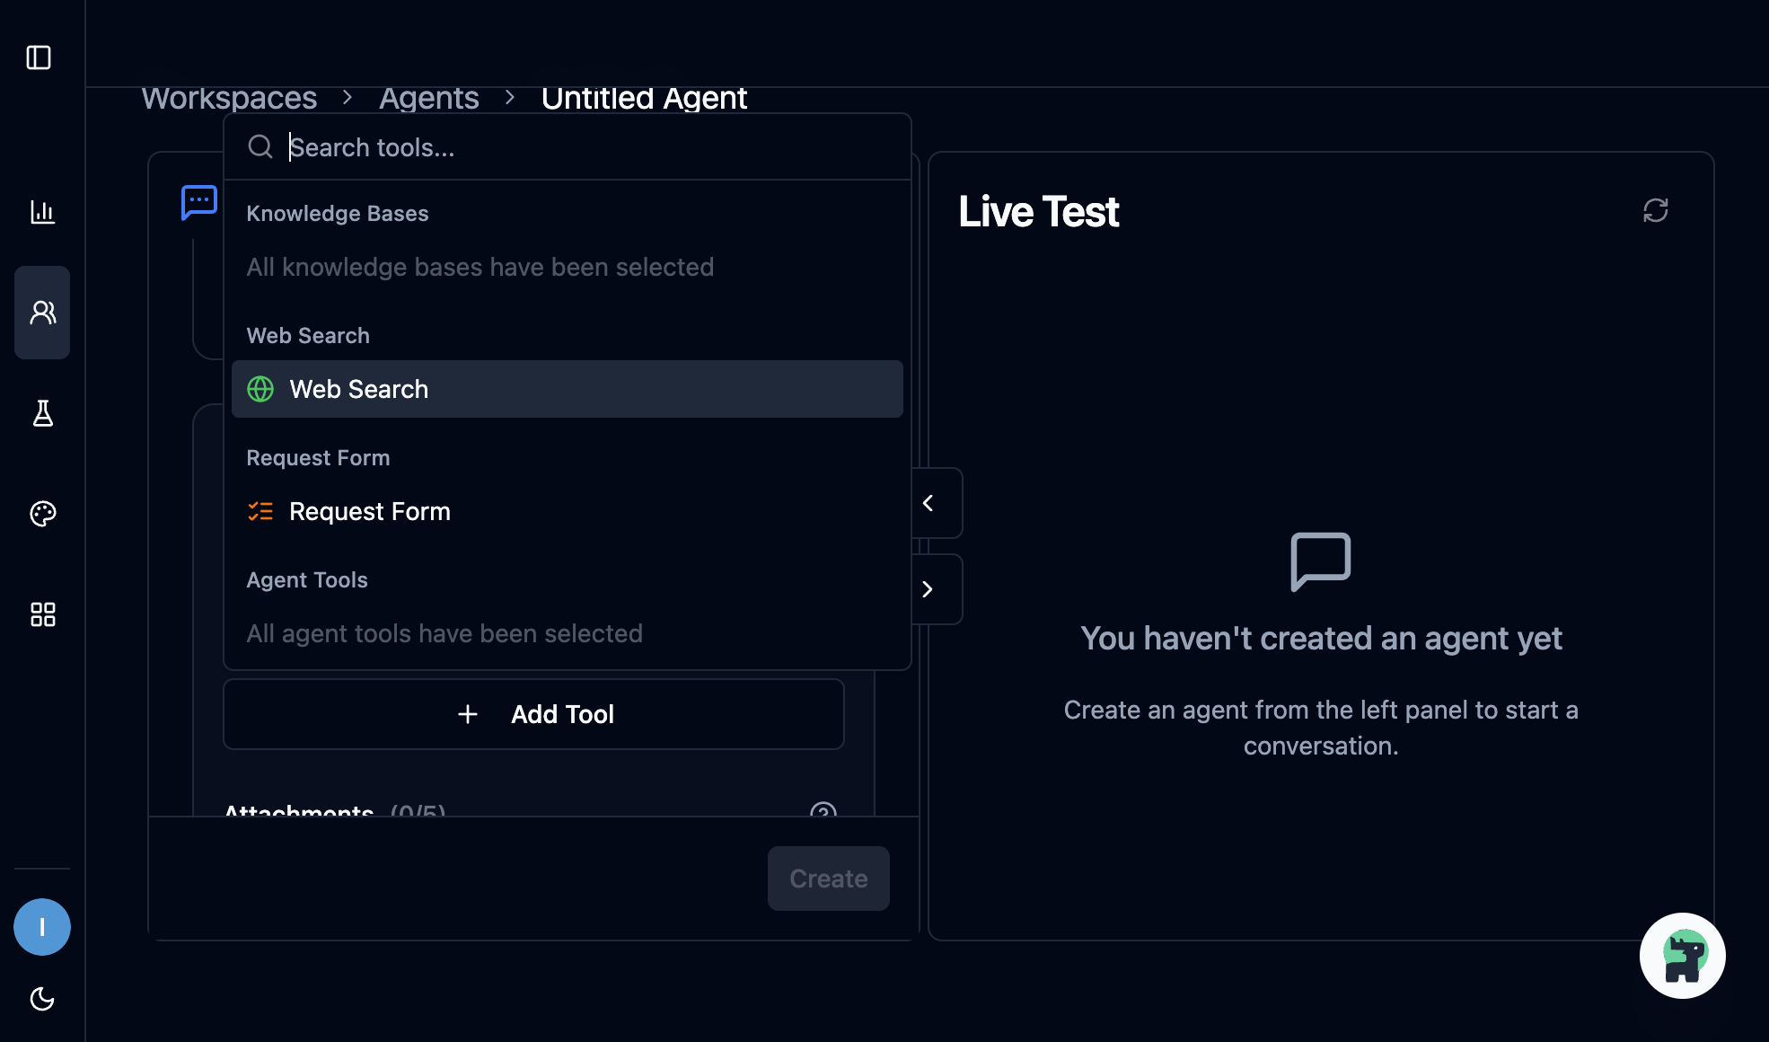Select the Agents sidebar icon
1769x1042 pixels.
tap(41, 312)
